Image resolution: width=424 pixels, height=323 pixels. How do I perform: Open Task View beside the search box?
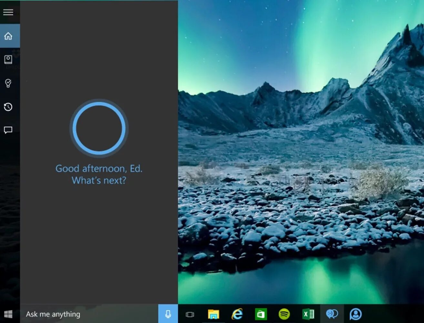pos(190,314)
